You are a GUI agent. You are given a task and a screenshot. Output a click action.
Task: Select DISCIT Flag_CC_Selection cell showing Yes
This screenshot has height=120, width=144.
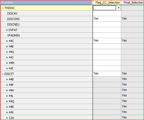point(107,74)
